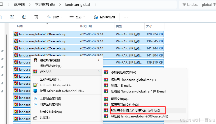Click size cell 139,210 KB
The height and width of the screenshot is (124, 216).
click(x=155, y=63)
